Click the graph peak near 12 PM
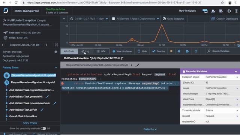The image size is (240, 135). pyautogui.click(x=162, y=24)
